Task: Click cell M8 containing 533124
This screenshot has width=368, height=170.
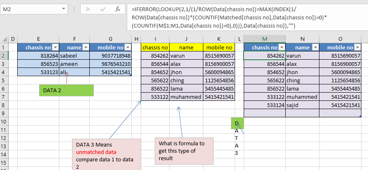Action: [x=265, y=105]
